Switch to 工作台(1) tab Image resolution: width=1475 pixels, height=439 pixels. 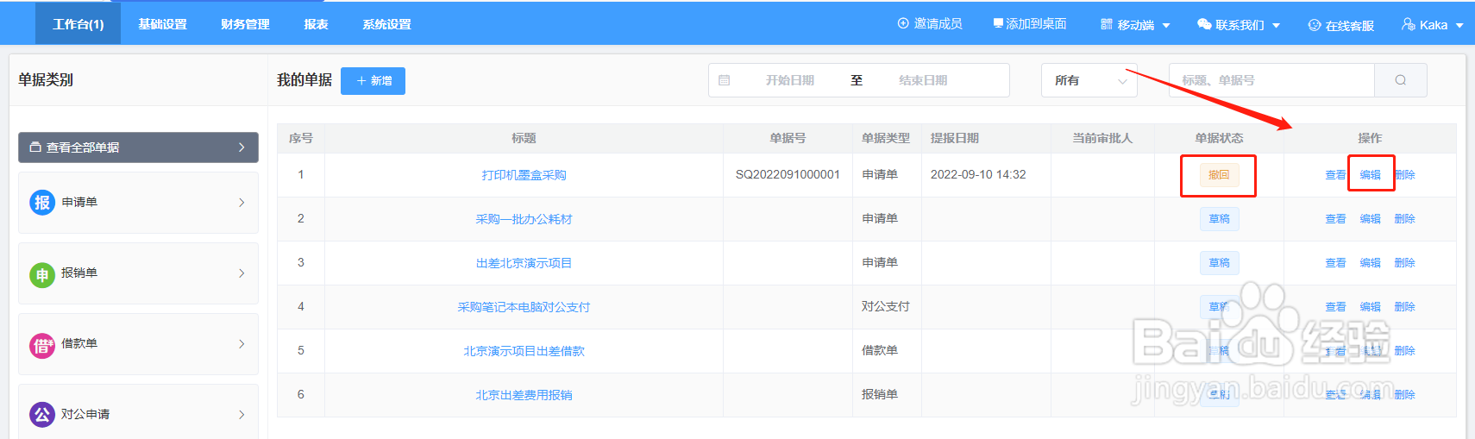pos(78,24)
